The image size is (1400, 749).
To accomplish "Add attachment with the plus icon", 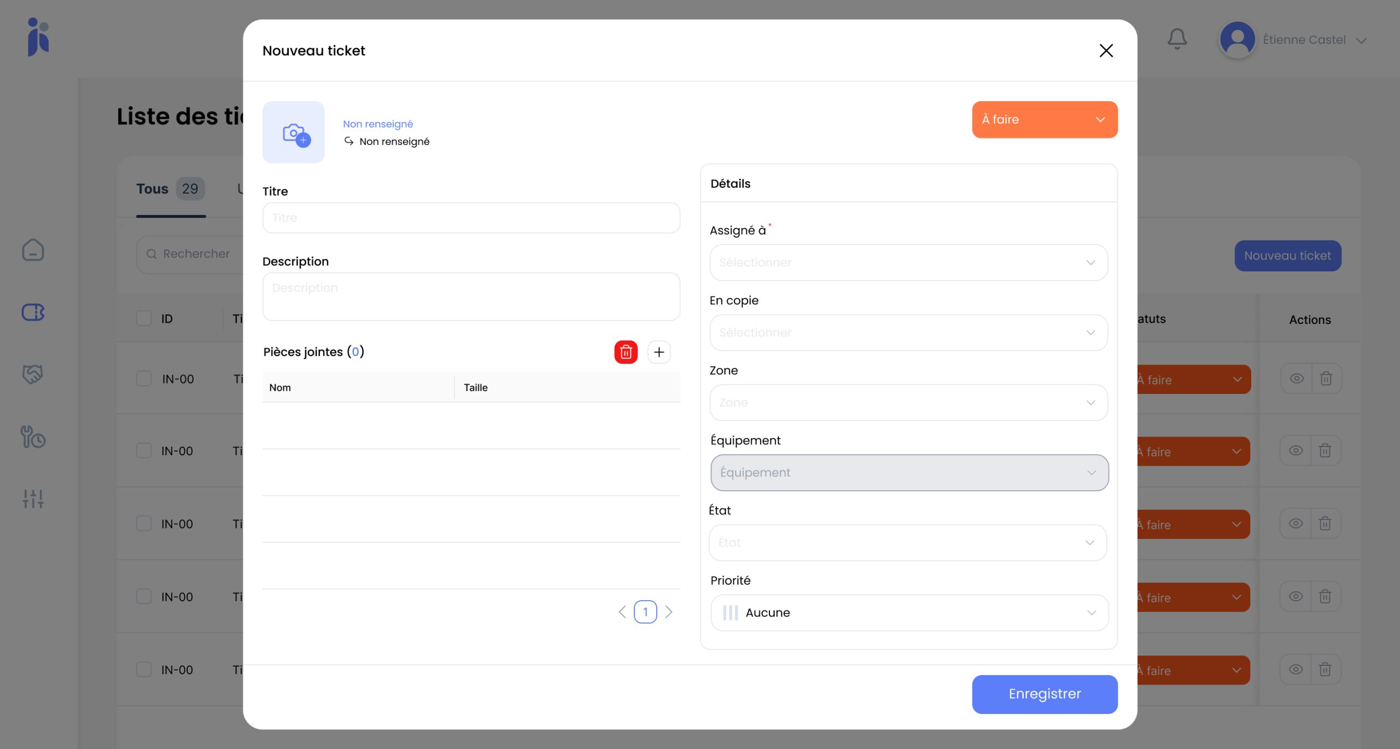I will [x=659, y=352].
